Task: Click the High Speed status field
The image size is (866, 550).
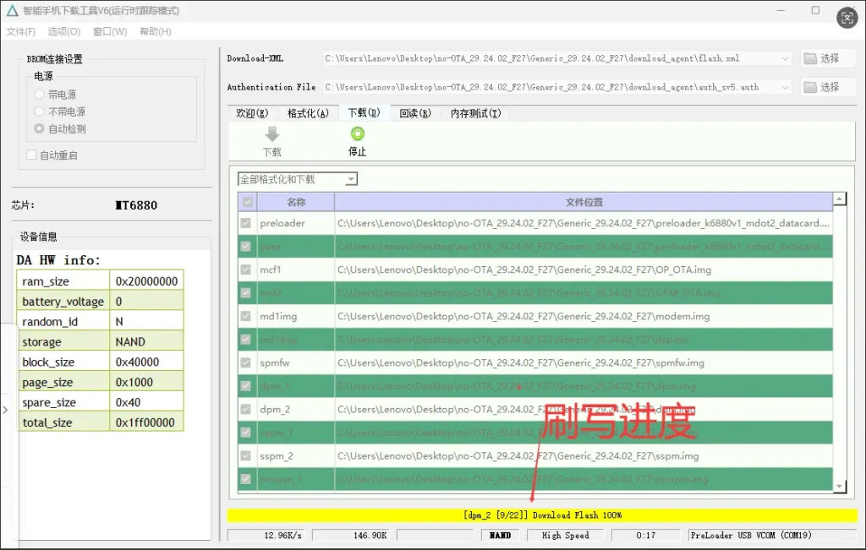Action: (x=566, y=535)
